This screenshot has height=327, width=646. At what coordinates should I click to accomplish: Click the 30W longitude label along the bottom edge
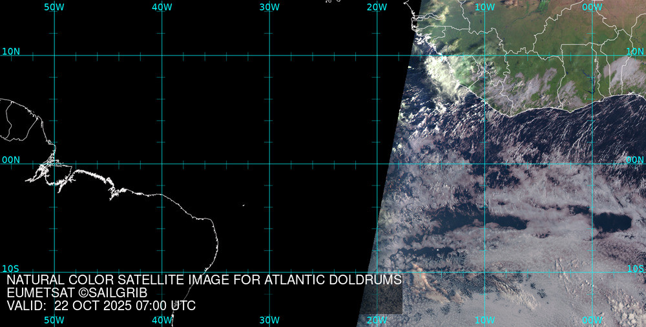[269, 320]
